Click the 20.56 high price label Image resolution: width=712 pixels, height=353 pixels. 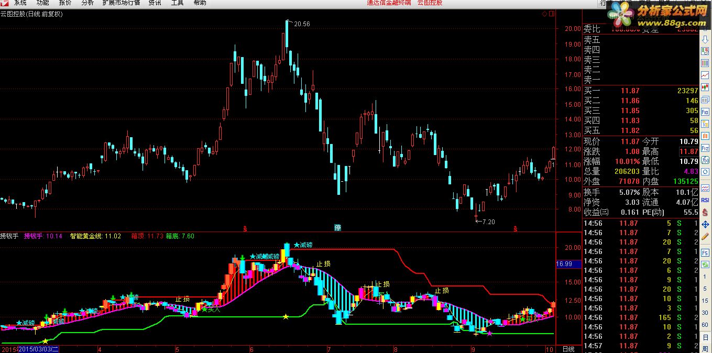[x=302, y=24]
